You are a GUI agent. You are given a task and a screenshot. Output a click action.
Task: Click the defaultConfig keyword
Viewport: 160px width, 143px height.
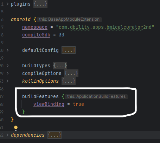(x=40, y=50)
